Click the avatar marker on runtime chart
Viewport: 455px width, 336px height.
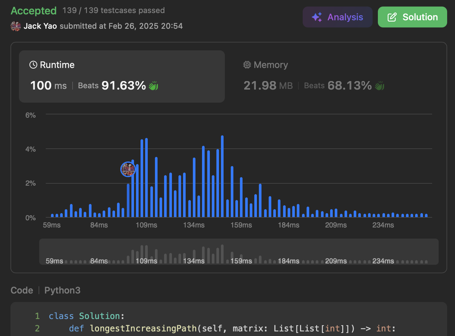(x=128, y=169)
